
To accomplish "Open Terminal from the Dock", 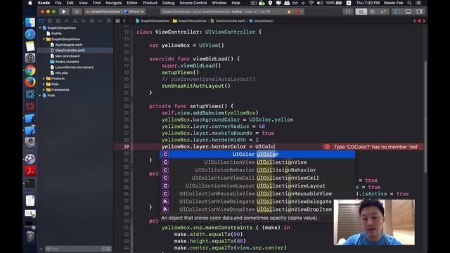I will pos(30,183).
